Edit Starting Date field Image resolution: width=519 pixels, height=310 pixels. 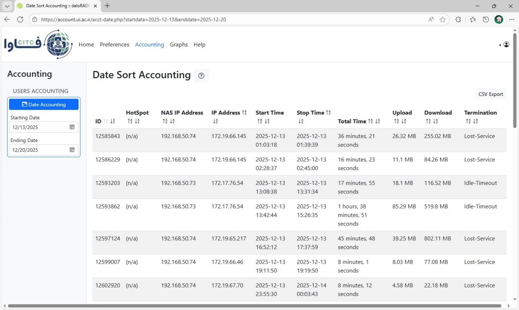point(44,127)
